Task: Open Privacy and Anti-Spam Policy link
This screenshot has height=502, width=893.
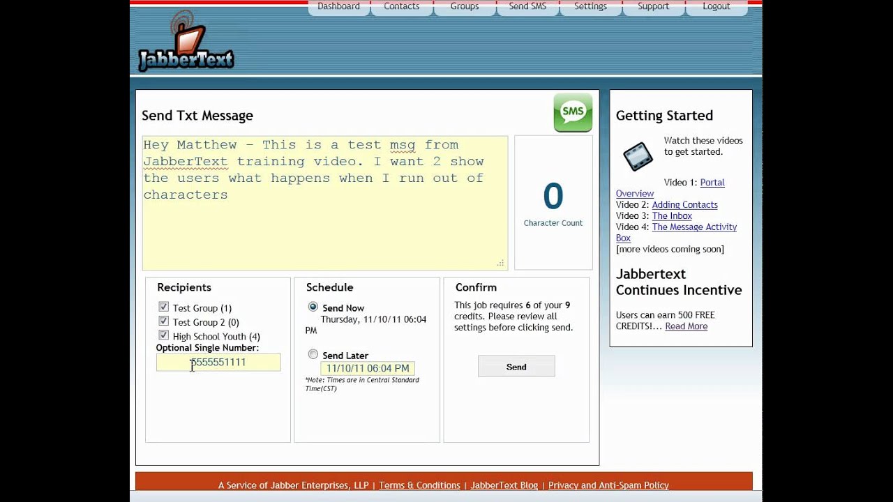Action: click(x=608, y=485)
